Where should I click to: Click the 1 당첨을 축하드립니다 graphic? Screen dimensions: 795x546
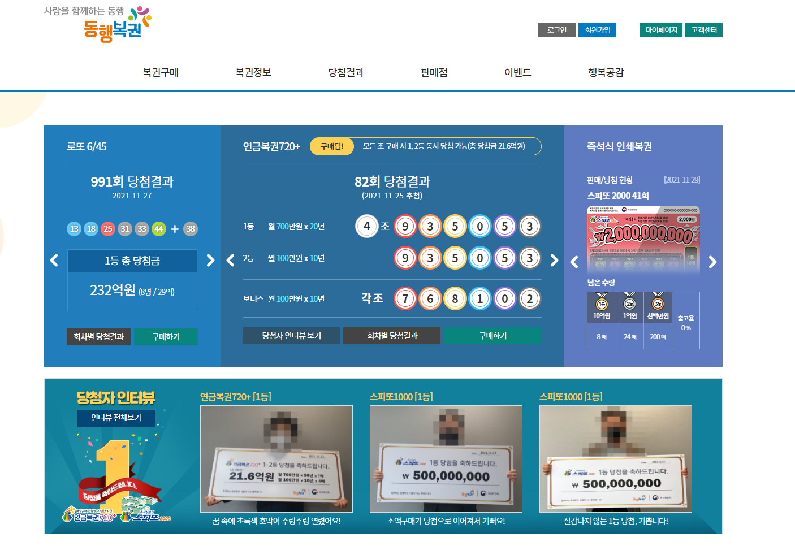point(116,480)
